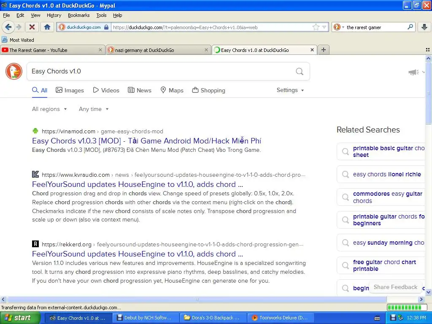Click the floppy disk system tray icon
The height and width of the screenshot is (324, 432).
[393, 318]
